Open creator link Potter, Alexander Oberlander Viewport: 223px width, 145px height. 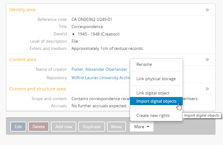click(99, 70)
